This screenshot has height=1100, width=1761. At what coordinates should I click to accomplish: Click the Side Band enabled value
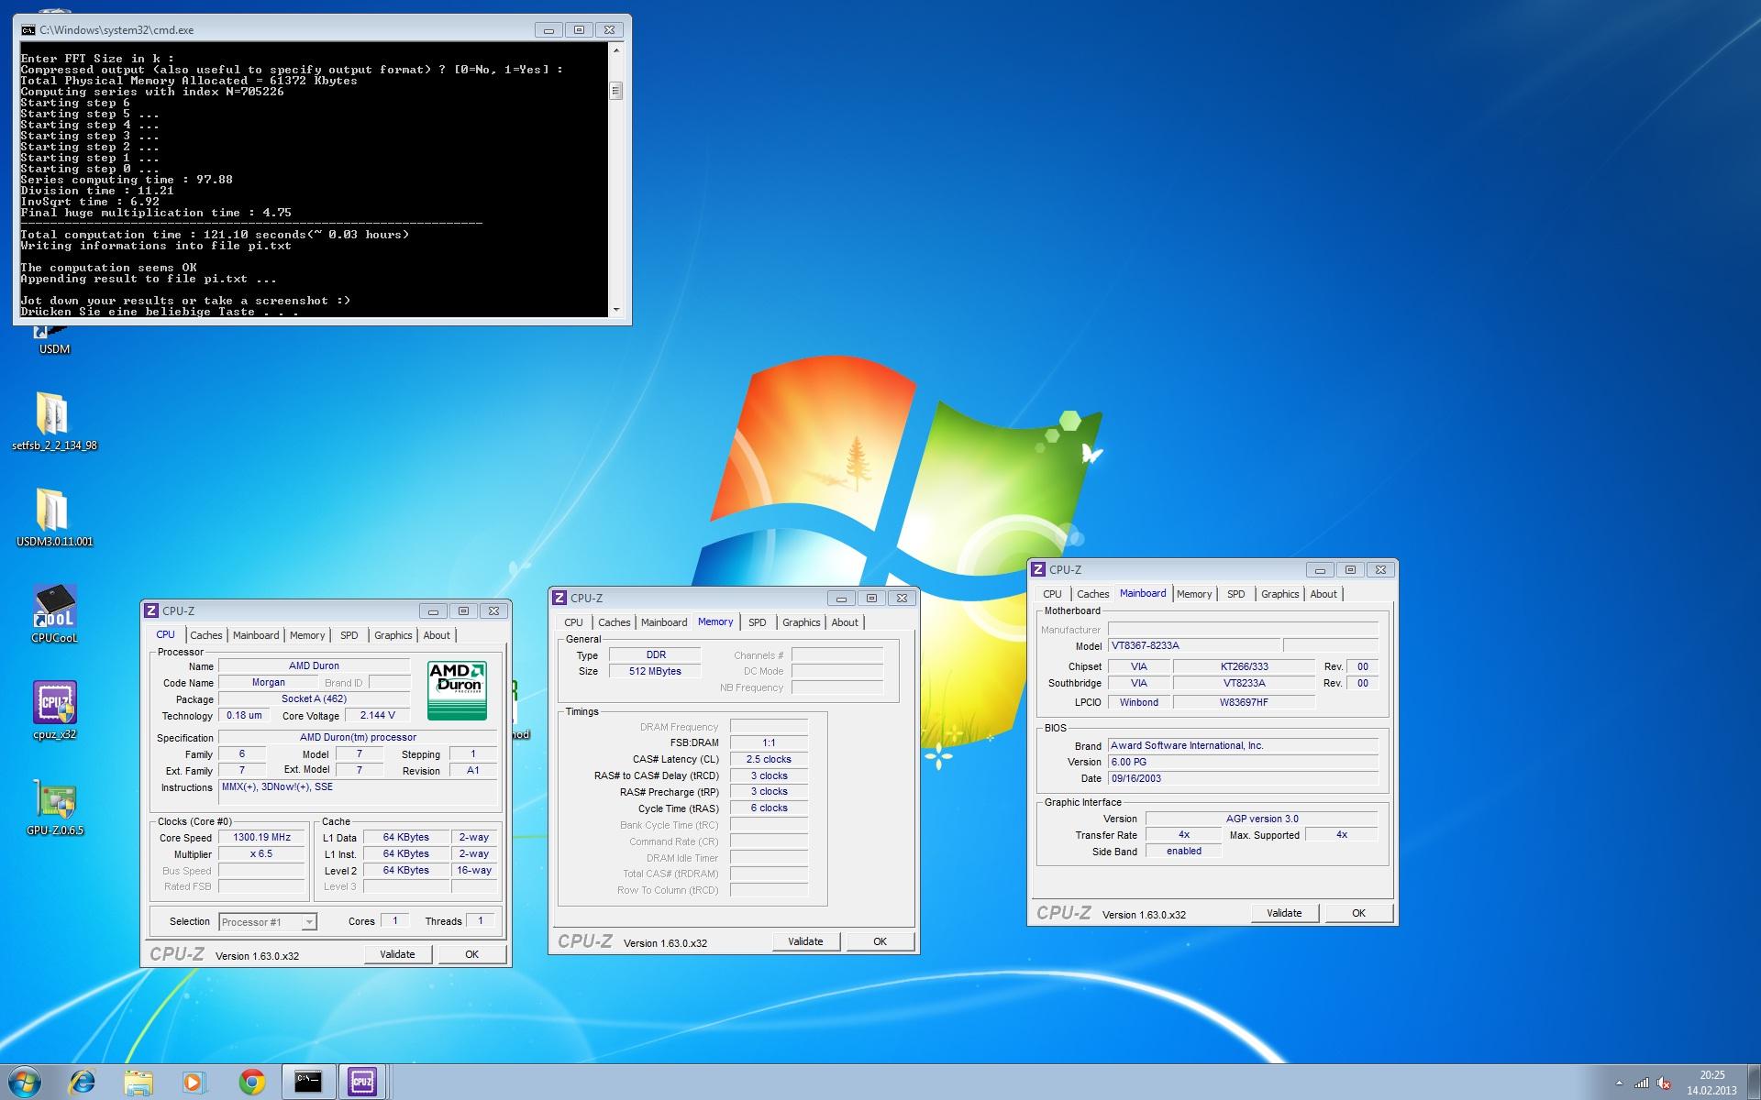tap(1184, 851)
